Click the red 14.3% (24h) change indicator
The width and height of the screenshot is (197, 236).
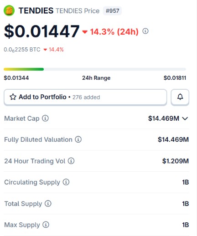pyautogui.click(x=110, y=32)
